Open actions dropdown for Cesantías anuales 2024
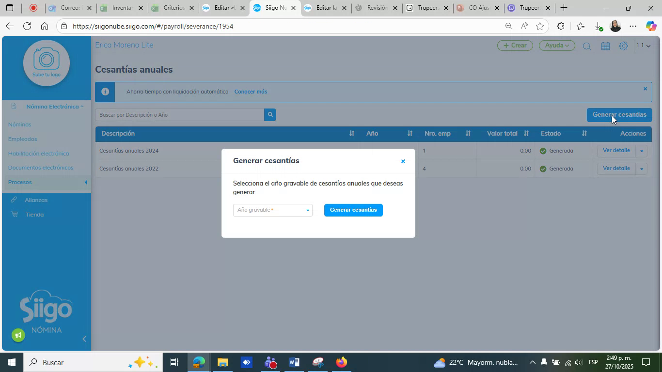This screenshot has height=372, width=662. click(x=641, y=151)
